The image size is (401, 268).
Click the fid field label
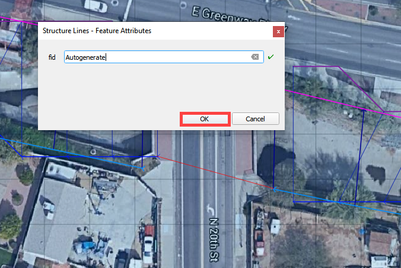tap(52, 57)
